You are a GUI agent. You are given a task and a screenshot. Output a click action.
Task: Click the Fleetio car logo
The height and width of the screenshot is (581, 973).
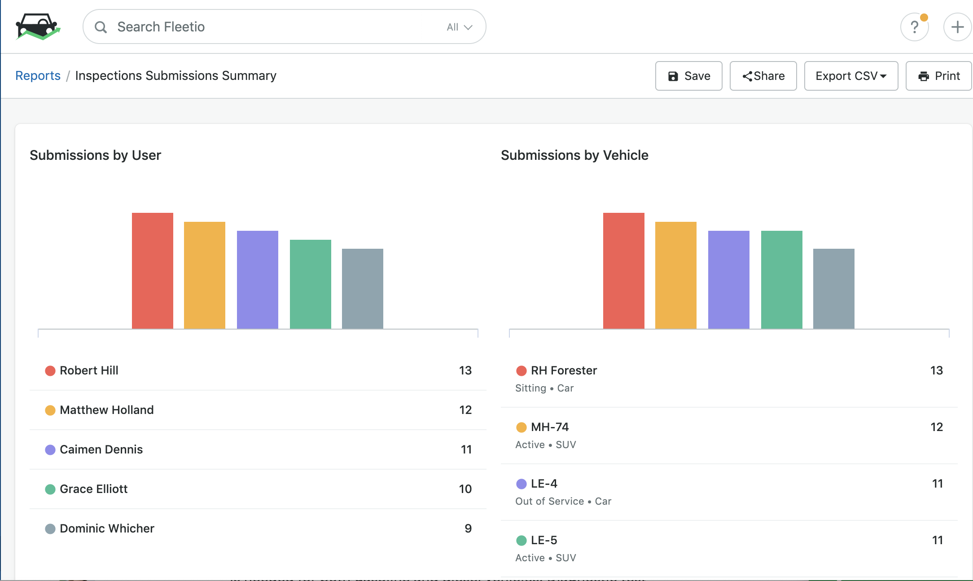click(x=38, y=26)
